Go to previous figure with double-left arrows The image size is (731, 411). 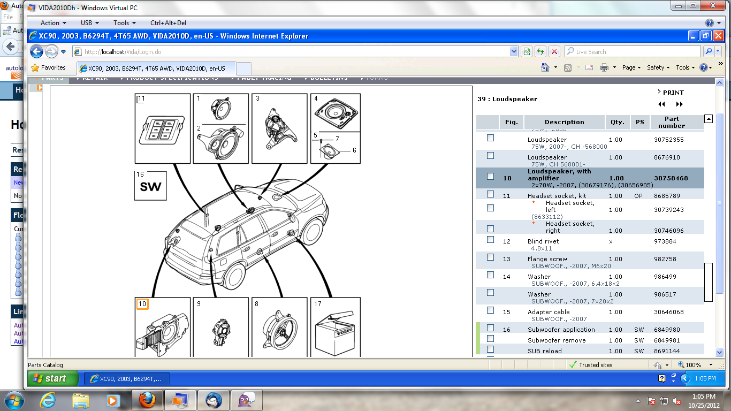tap(662, 104)
